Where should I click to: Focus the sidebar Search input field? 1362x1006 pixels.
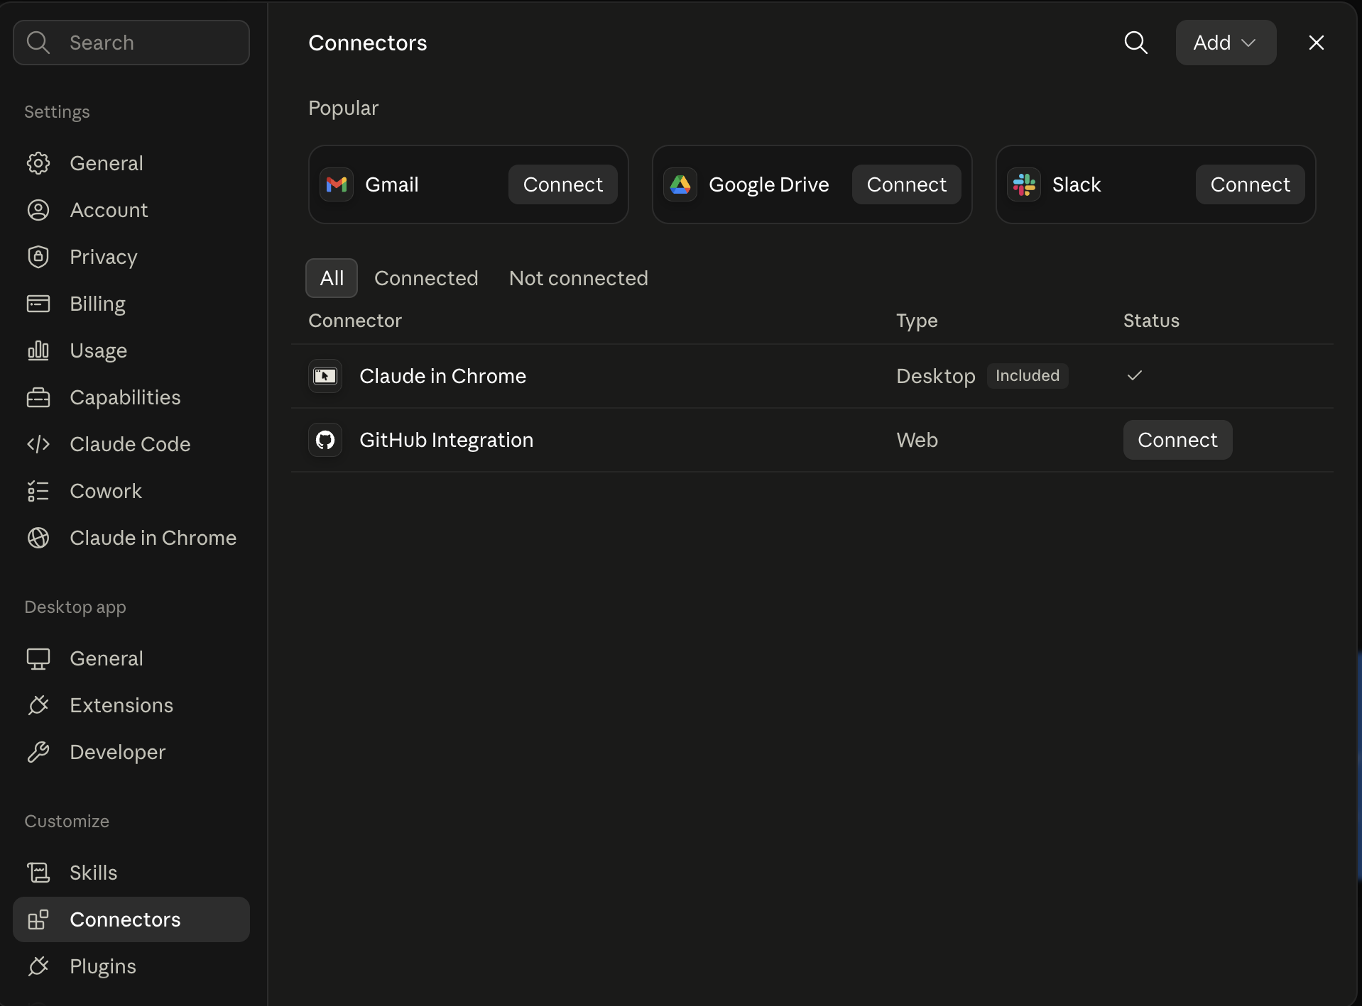(x=131, y=43)
